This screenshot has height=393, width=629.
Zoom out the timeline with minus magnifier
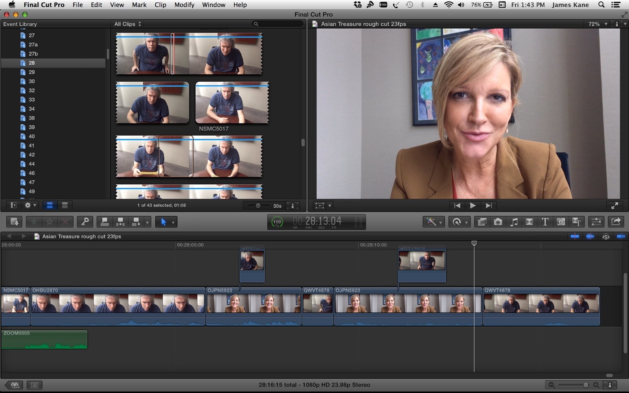551,385
